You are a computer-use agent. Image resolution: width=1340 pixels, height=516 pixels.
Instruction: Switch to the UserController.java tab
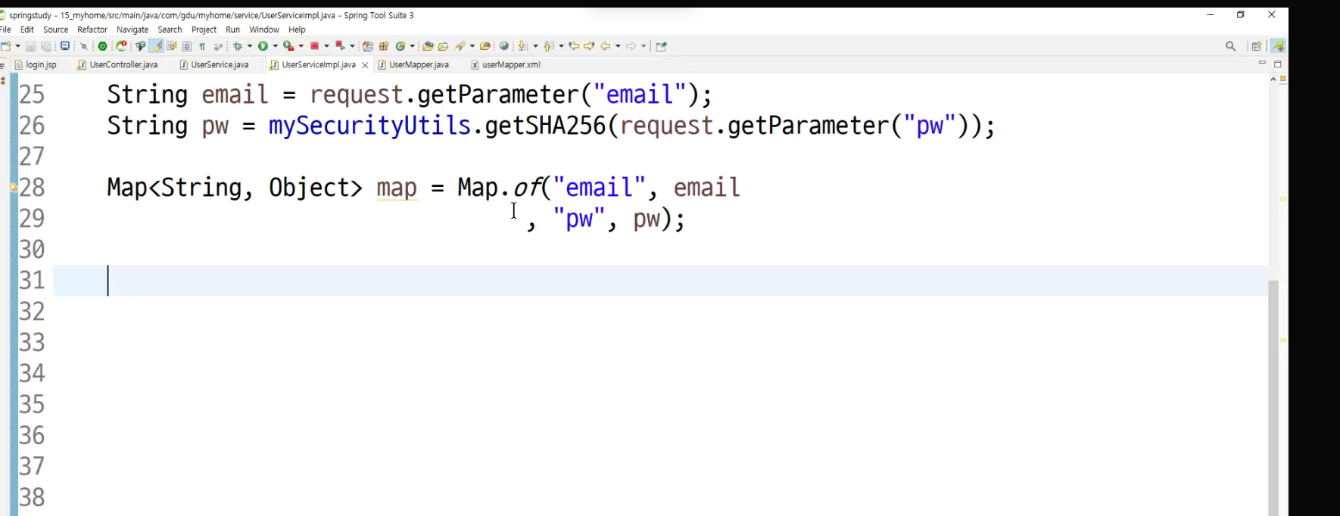click(x=117, y=65)
